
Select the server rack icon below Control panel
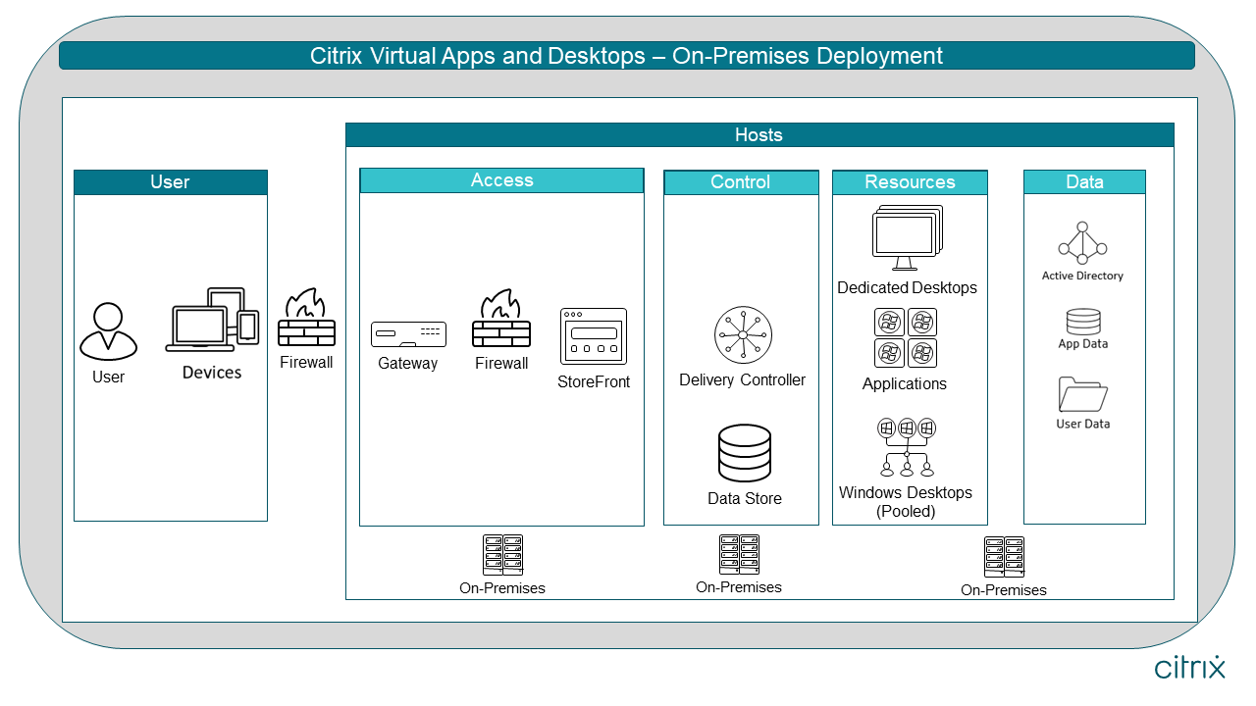pos(739,554)
